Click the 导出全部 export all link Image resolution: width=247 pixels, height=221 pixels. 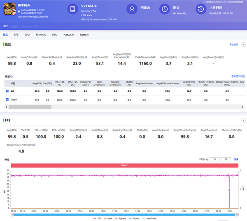tap(234, 44)
